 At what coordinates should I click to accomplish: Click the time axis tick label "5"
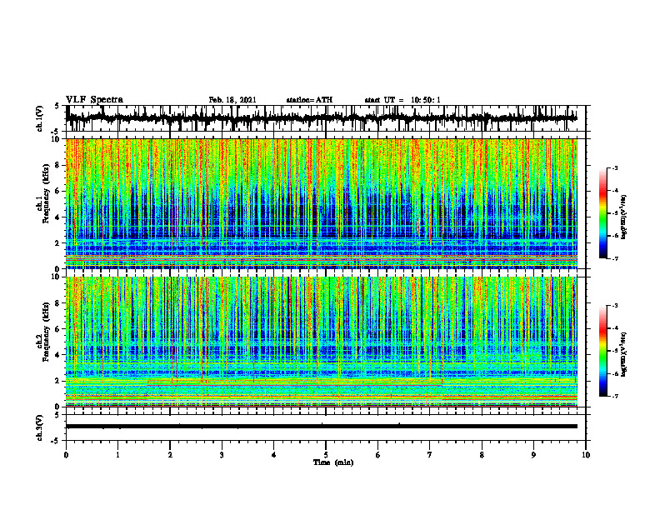coord(326,455)
